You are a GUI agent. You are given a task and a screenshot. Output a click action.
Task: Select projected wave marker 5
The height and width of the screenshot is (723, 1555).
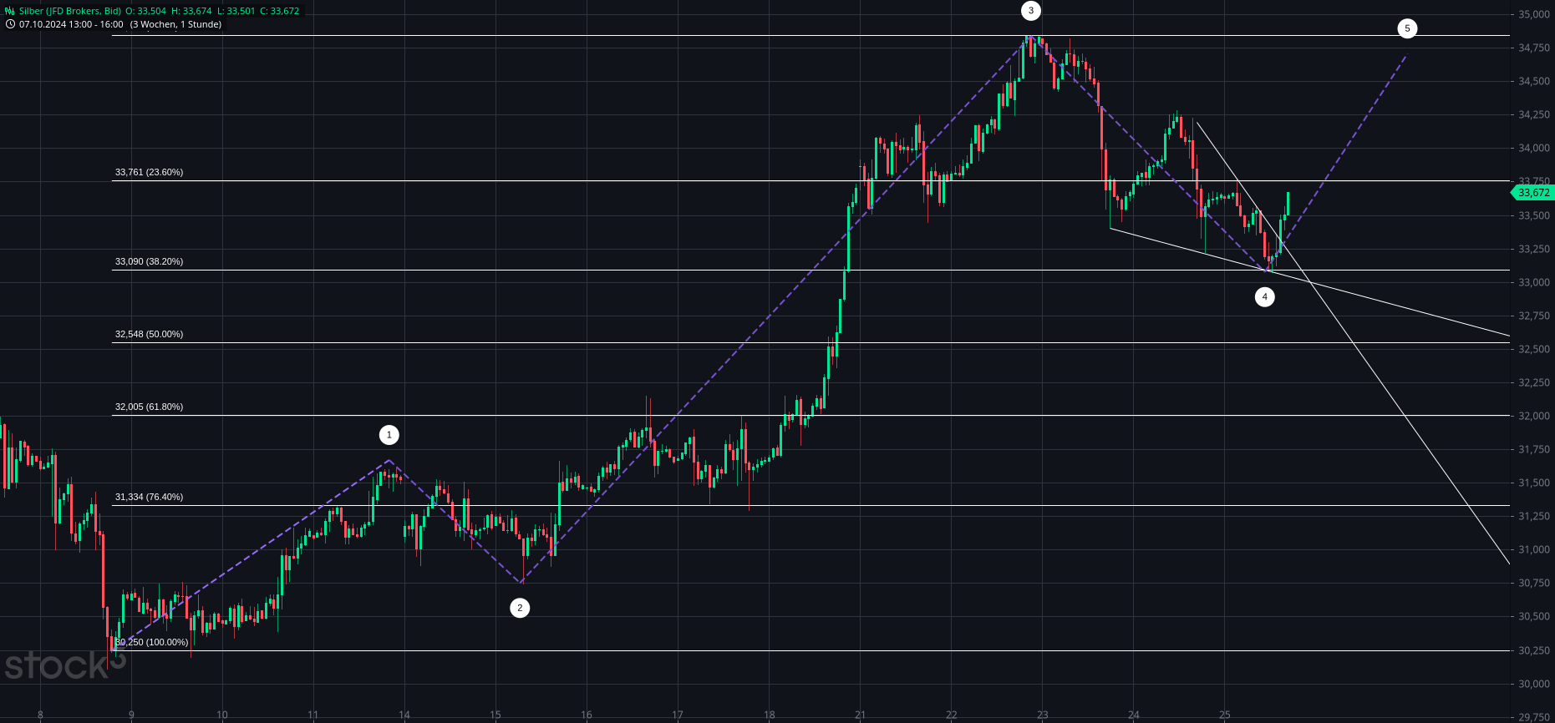pos(1407,28)
